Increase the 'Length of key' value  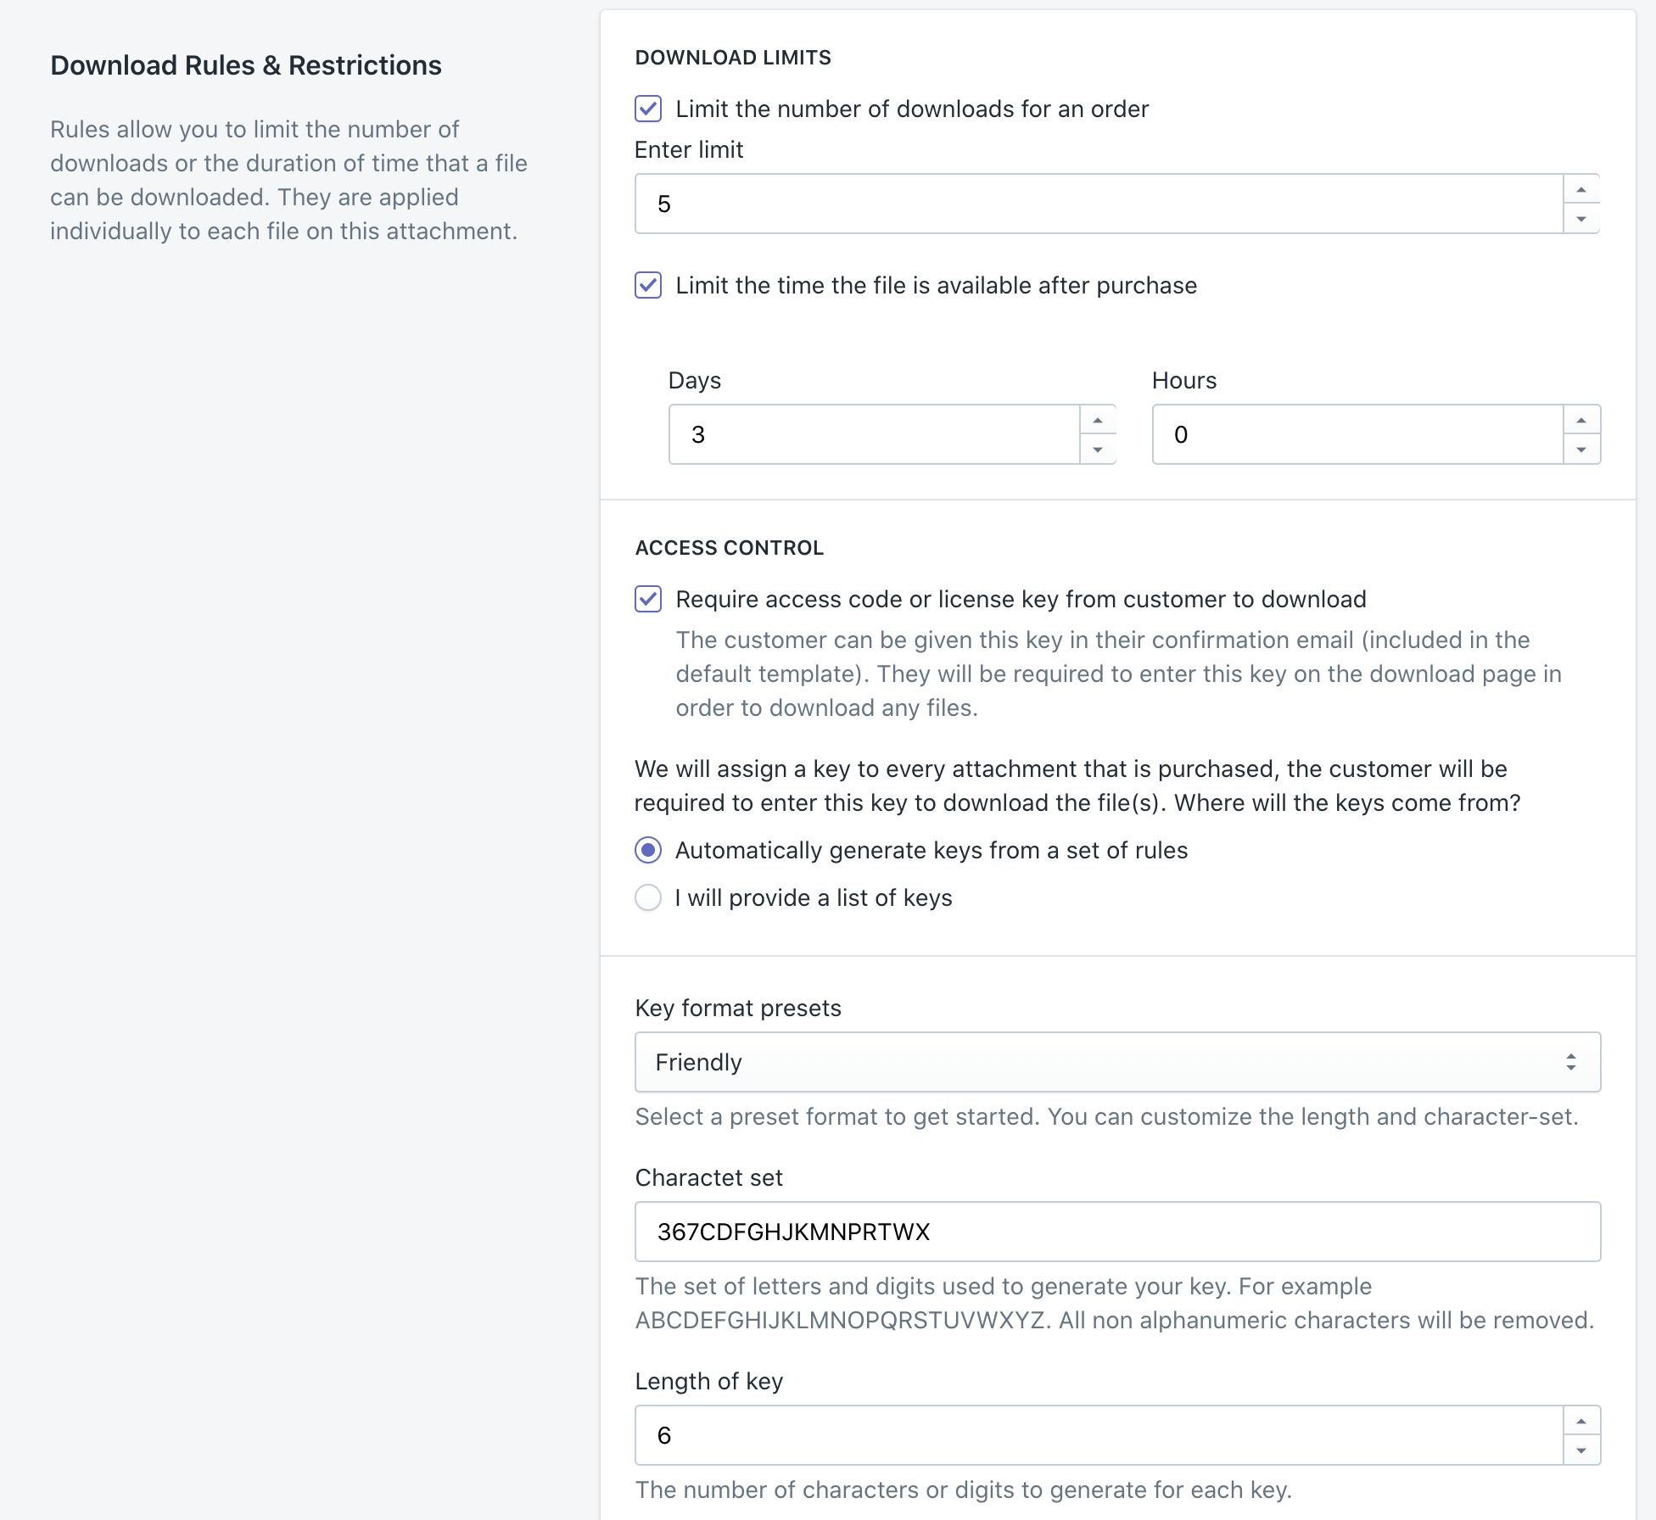point(1580,1420)
